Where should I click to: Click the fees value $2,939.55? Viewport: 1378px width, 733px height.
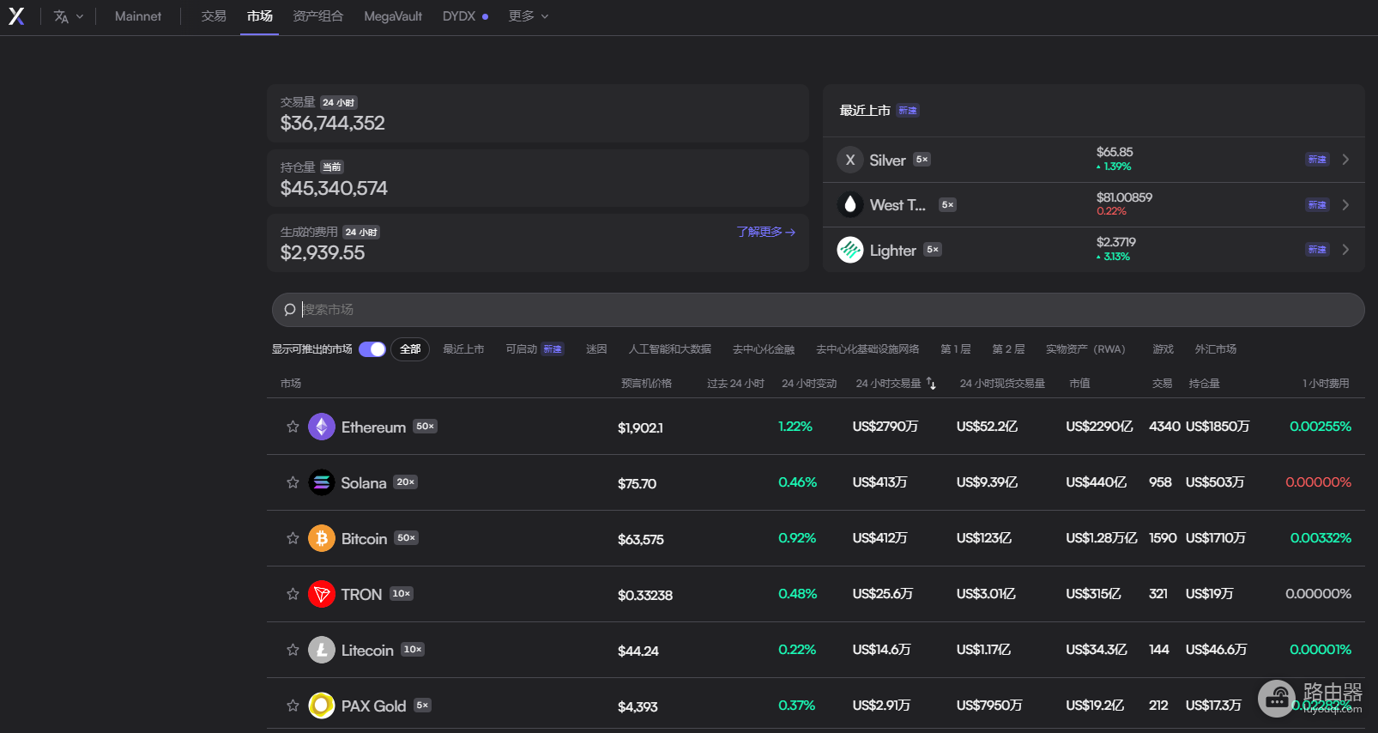tap(323, 252)
